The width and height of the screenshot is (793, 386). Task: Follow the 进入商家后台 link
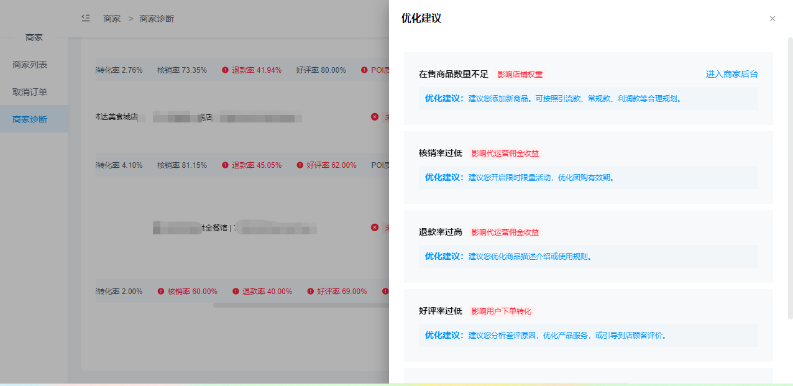(x=731, y=74)
